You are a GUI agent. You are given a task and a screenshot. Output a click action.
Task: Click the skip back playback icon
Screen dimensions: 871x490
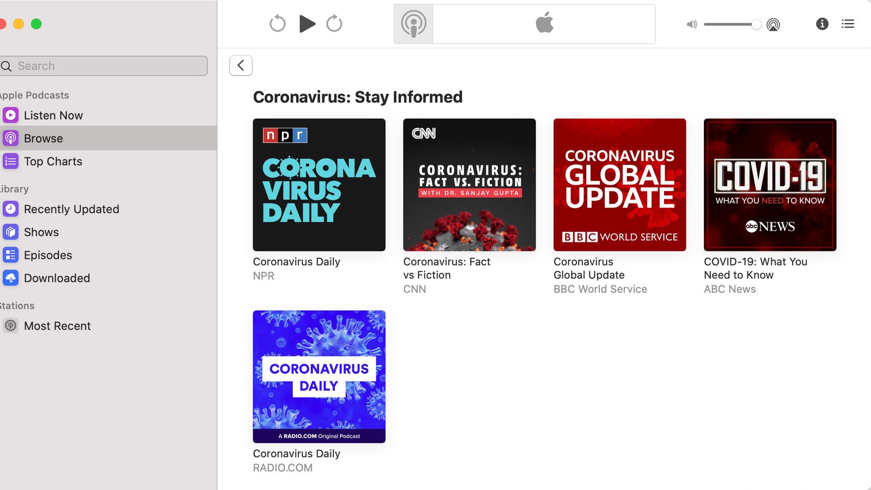(278, 23)
